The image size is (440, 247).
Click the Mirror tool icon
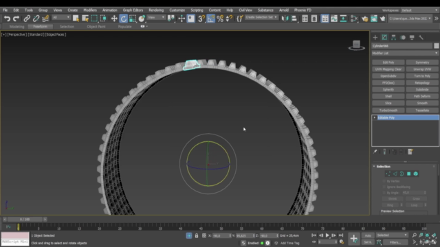(x=285, y=19)
